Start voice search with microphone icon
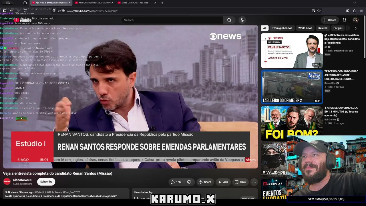This screenshot has height=206, width=366. (242, 20)
